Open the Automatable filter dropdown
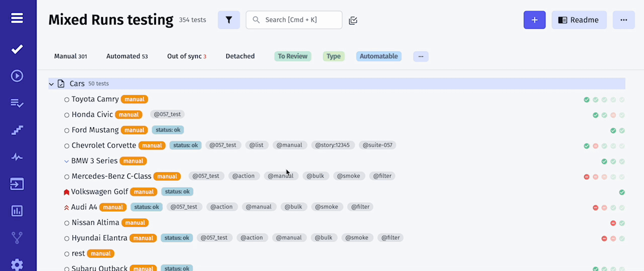This screenshot has height=271, width=644. pos(379,56)
